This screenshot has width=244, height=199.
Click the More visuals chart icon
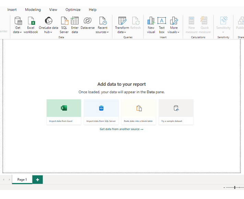[x=174, y=21]
